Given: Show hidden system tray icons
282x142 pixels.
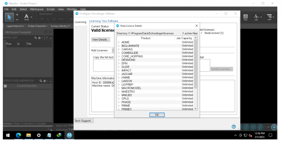Looking at the screenshot, I should [x=235, y=135].
